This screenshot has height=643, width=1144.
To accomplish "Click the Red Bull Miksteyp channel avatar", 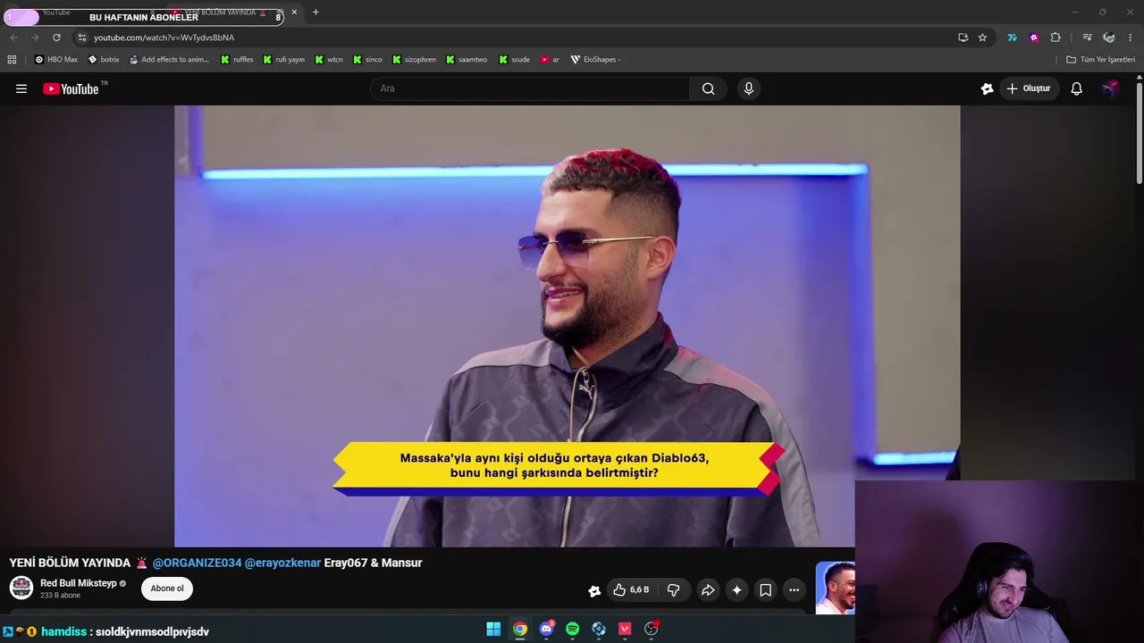I will [21, 588].
